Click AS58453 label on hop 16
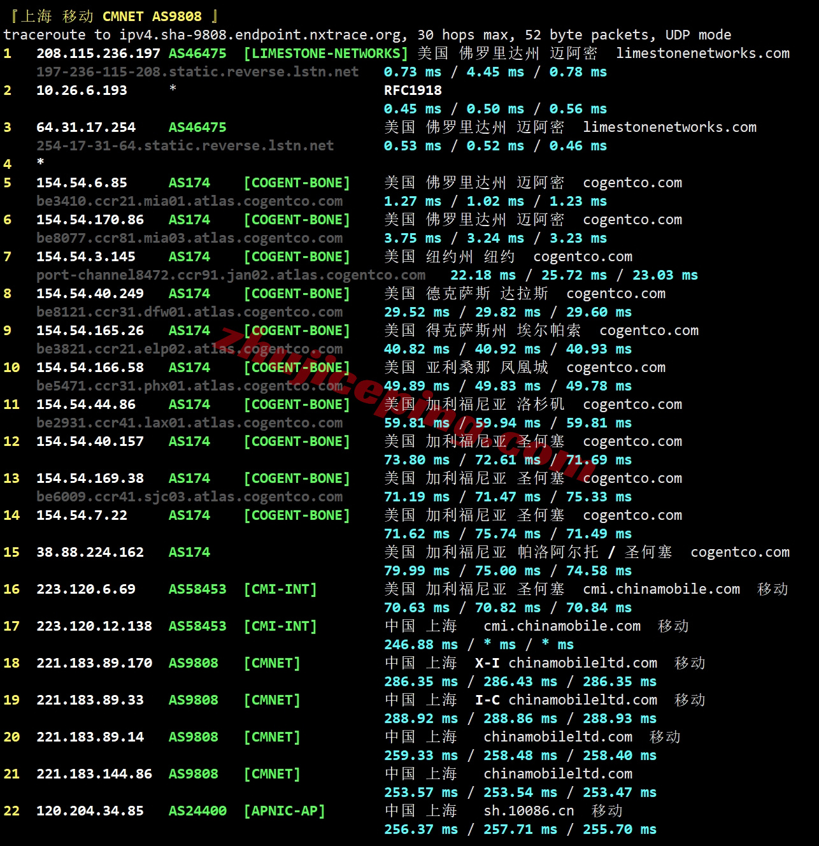 tap(197, 589)
